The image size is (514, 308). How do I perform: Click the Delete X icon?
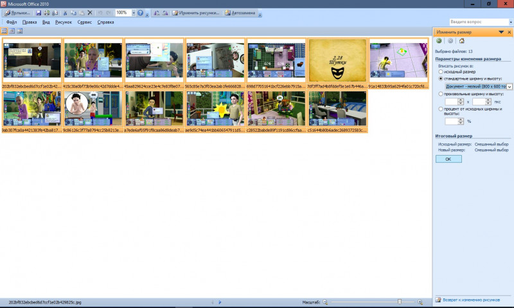pyautogui.click(x=90, y=13)
